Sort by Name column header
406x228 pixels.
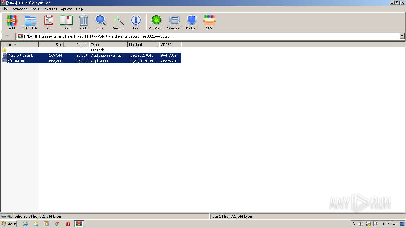[x=20, y=45]
